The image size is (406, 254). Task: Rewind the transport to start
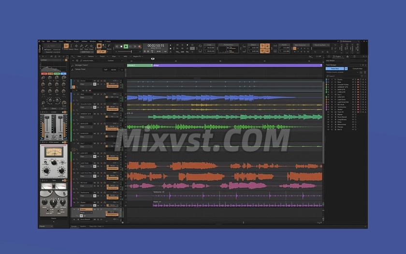[117, 46]
